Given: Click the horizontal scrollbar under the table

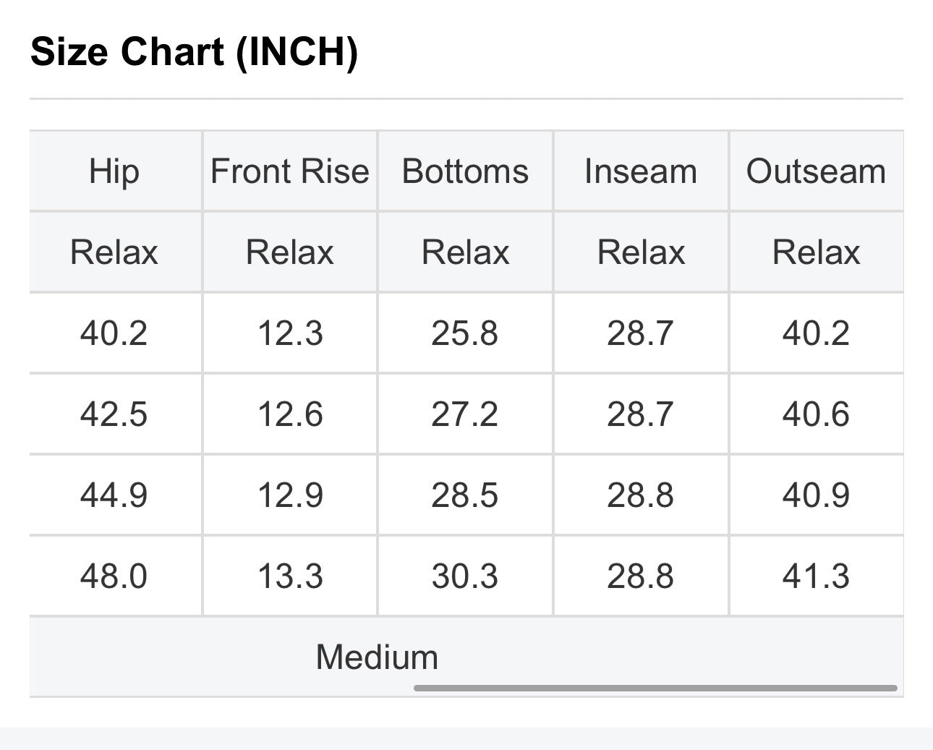Looking at the screenshot, I should pyautogui.click(x=655, y=688).
